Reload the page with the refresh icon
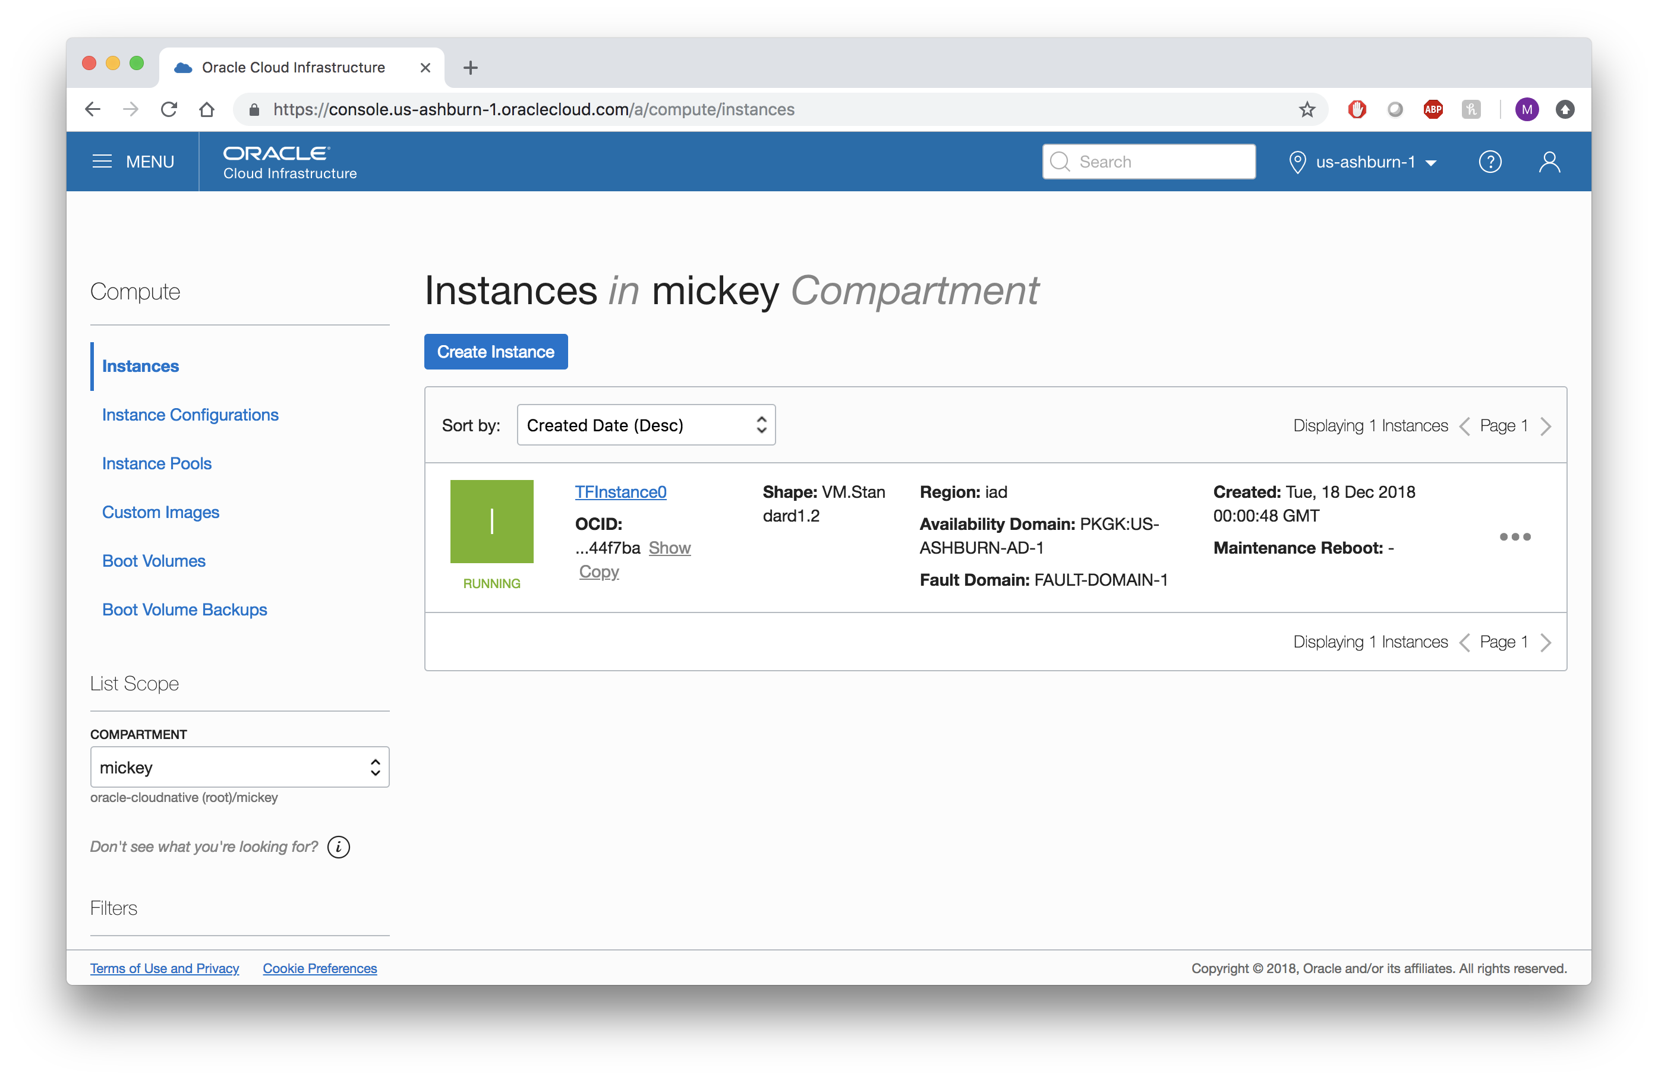The width and height of the screenshot is (1658, 1080). coord(169,109)
